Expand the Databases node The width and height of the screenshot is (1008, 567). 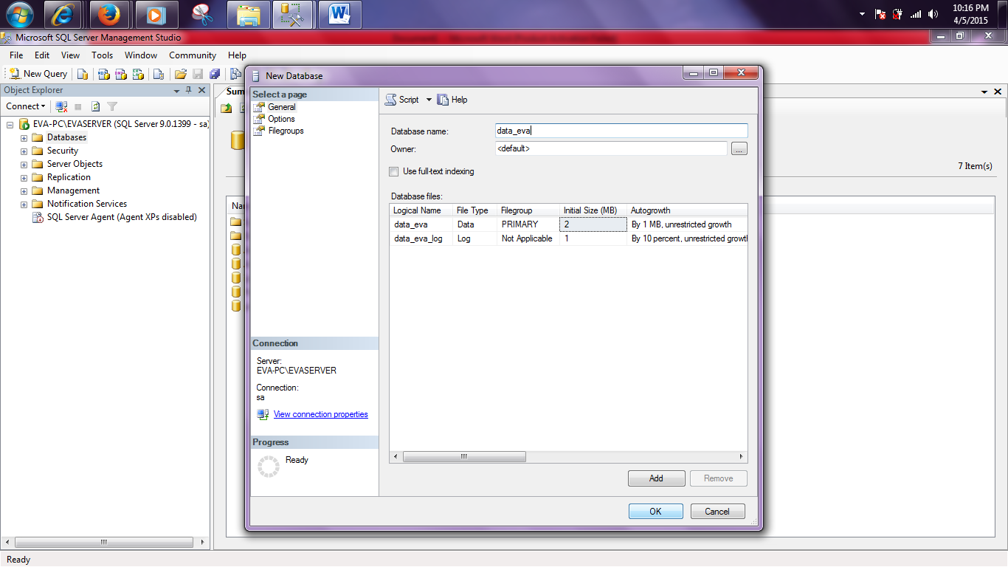pos(24,138)
